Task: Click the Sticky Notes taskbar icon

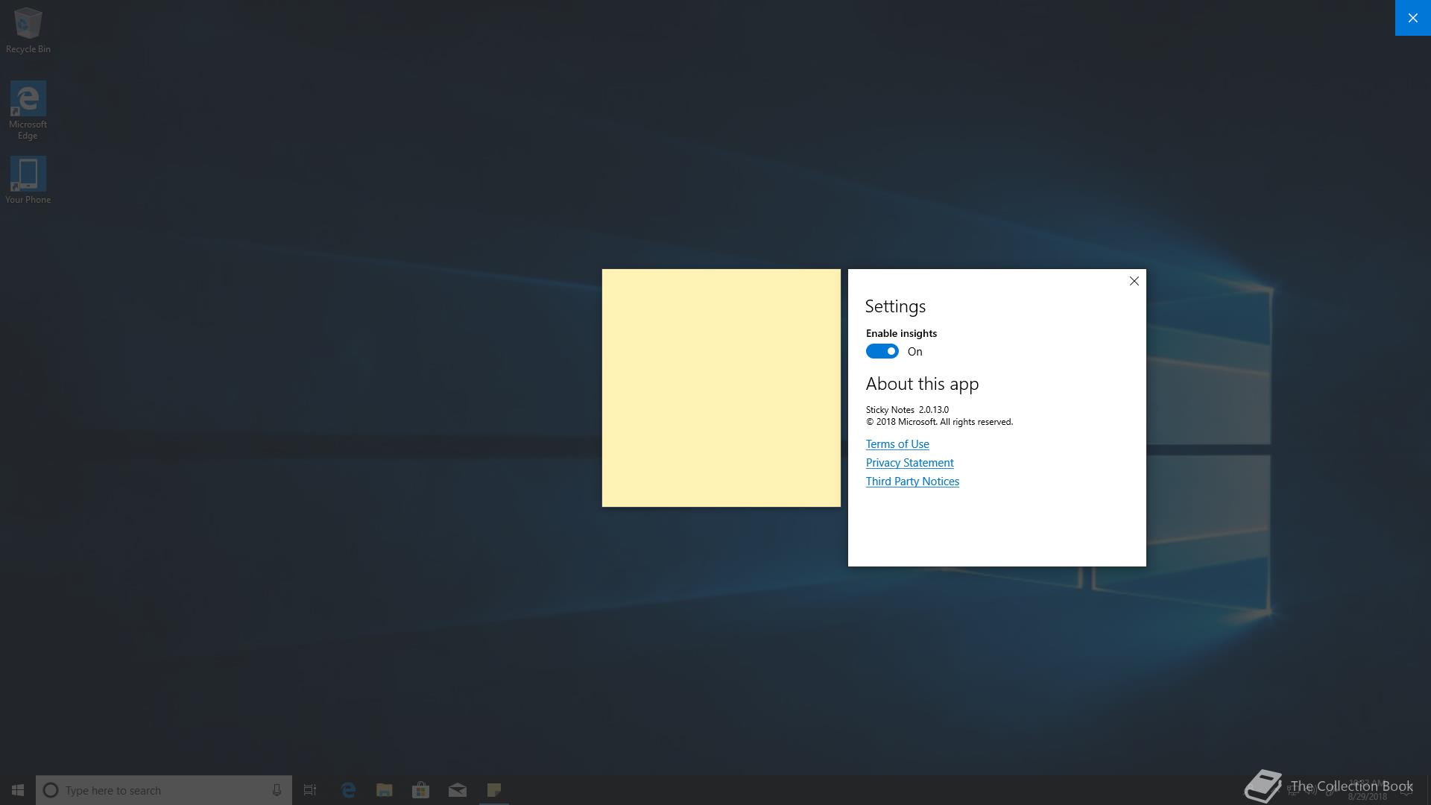Action: (x=494, y=790)
